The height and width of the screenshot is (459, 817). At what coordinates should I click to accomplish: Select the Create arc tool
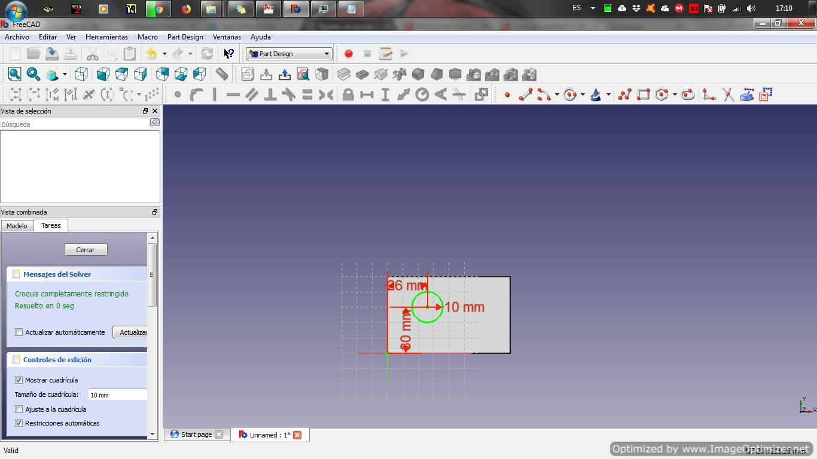coord(544,94)
